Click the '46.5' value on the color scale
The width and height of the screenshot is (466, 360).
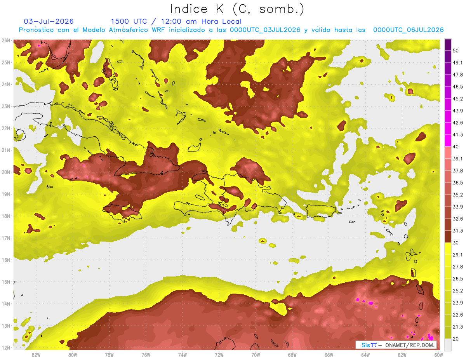(x=457, y=87)
